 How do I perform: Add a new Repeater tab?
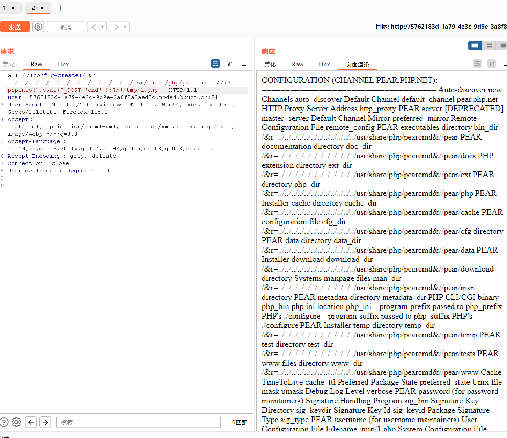coord(60,8)
